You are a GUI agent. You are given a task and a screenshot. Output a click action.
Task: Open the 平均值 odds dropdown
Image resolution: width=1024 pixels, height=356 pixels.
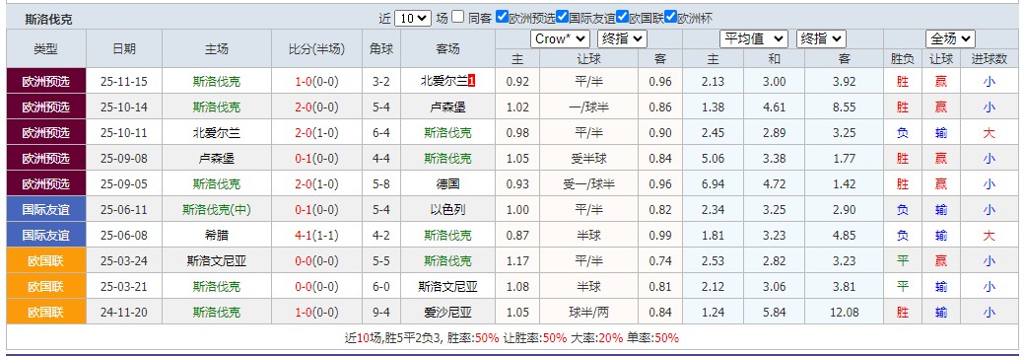coord(754,39)
